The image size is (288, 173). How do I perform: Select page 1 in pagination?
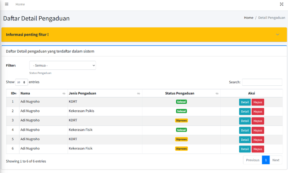tap(266, 160)
